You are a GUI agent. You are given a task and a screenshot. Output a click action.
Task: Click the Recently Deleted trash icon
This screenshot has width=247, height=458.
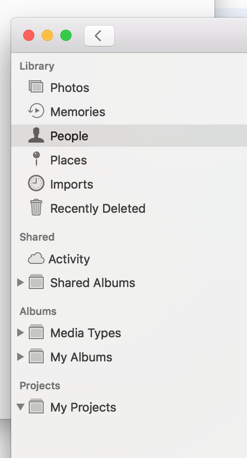point(36,207)
